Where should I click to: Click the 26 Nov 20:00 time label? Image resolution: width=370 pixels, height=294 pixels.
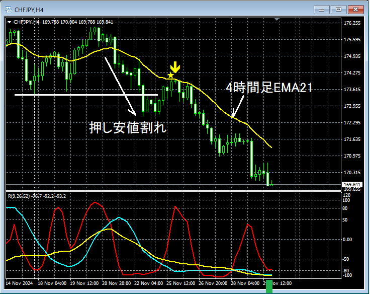click(213, 283)
